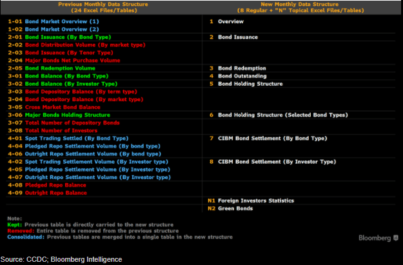Image resolution: width=403 pixels, height=265 pixels.
Task: Click new structure entry '1 Overview'
Action: (226, 21)
